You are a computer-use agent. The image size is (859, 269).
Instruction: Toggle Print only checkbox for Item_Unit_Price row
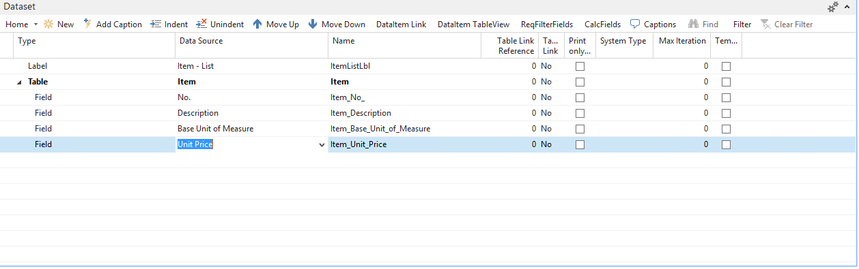[580, 144]
